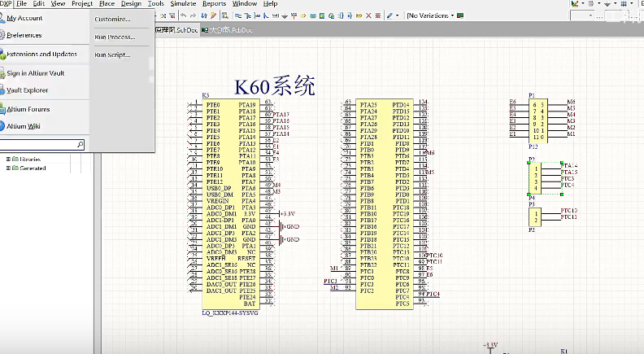Open the Browse Libraries toolbar icon
Screen dimensions: 644x354
click(224, 15)
